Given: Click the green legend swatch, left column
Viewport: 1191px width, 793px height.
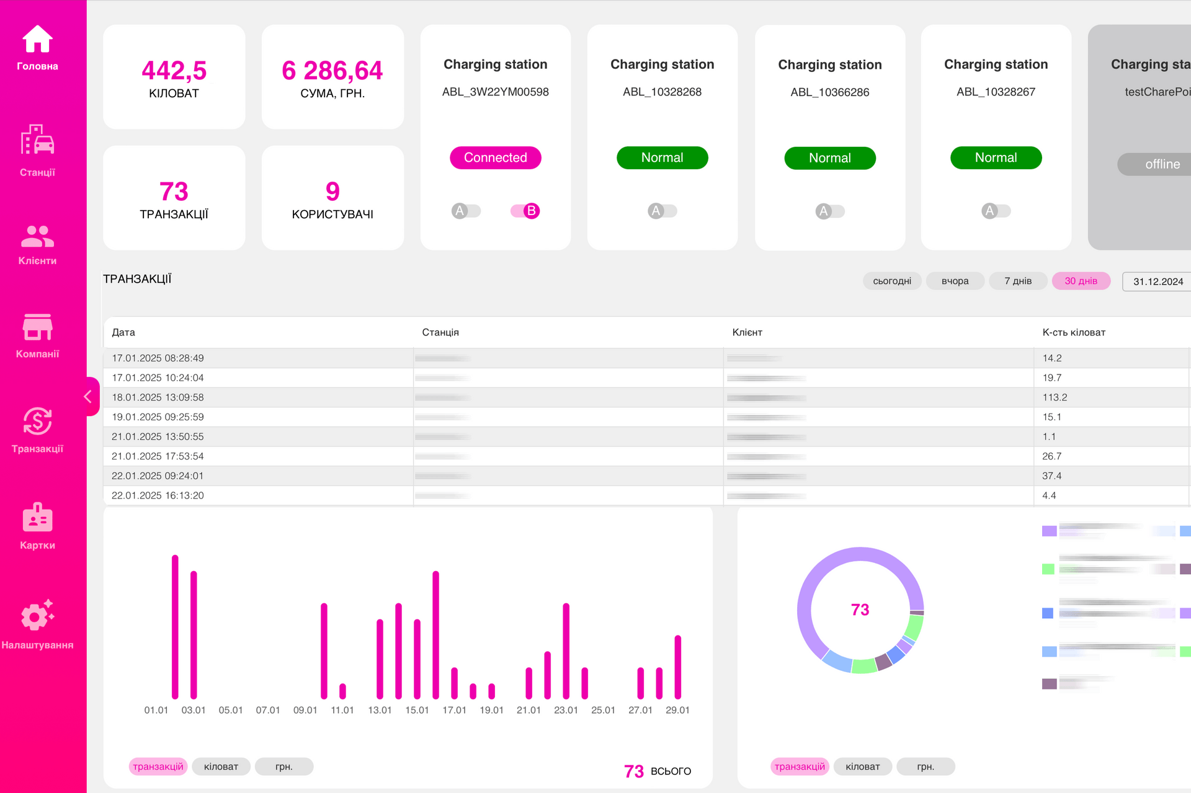Looking at the screenshot, I should coord(1048,569).
